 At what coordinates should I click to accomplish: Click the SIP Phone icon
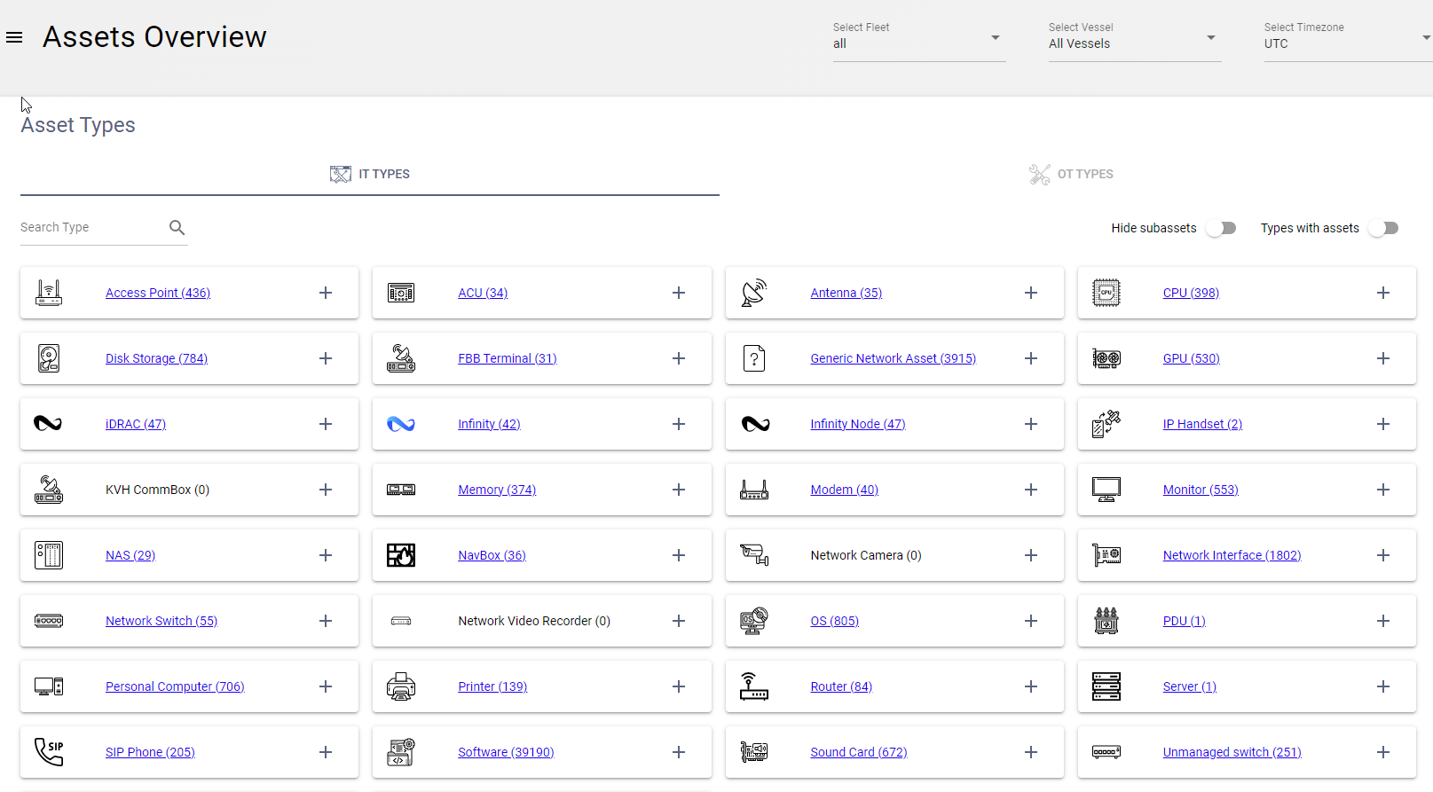click(x=49, y=752)
